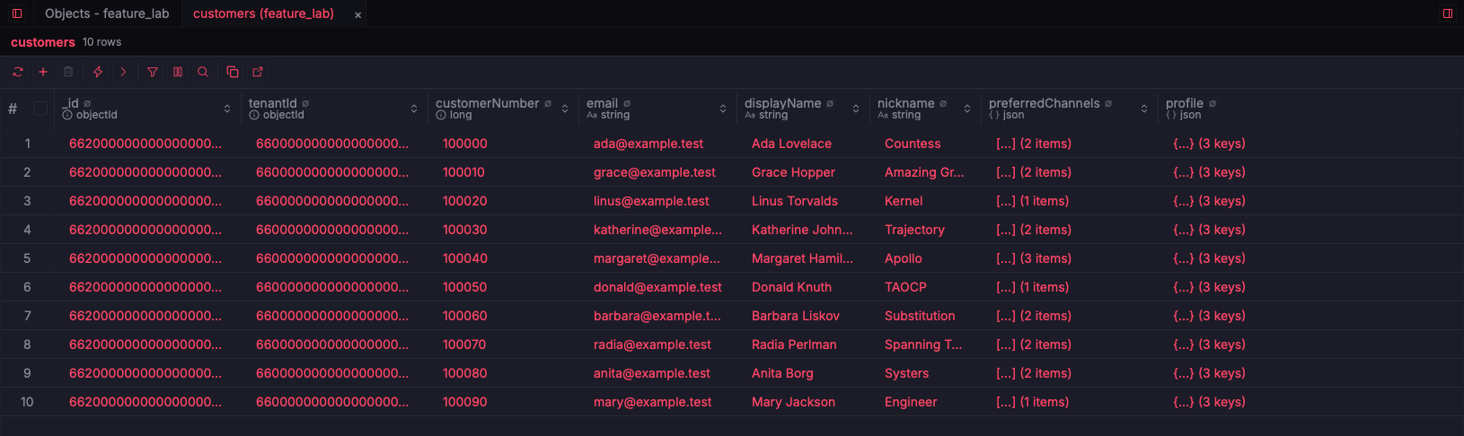Select row number 10
Screen dimensions: 1464x436
click(27, 402)
